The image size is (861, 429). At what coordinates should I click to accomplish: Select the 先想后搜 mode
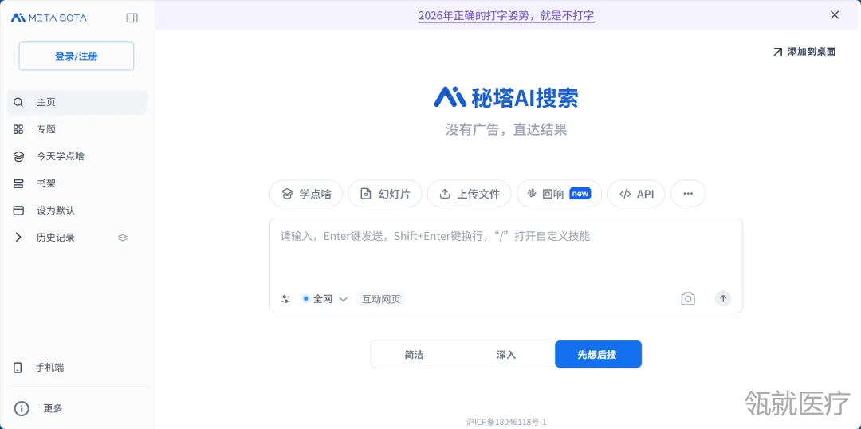(598, 354)
